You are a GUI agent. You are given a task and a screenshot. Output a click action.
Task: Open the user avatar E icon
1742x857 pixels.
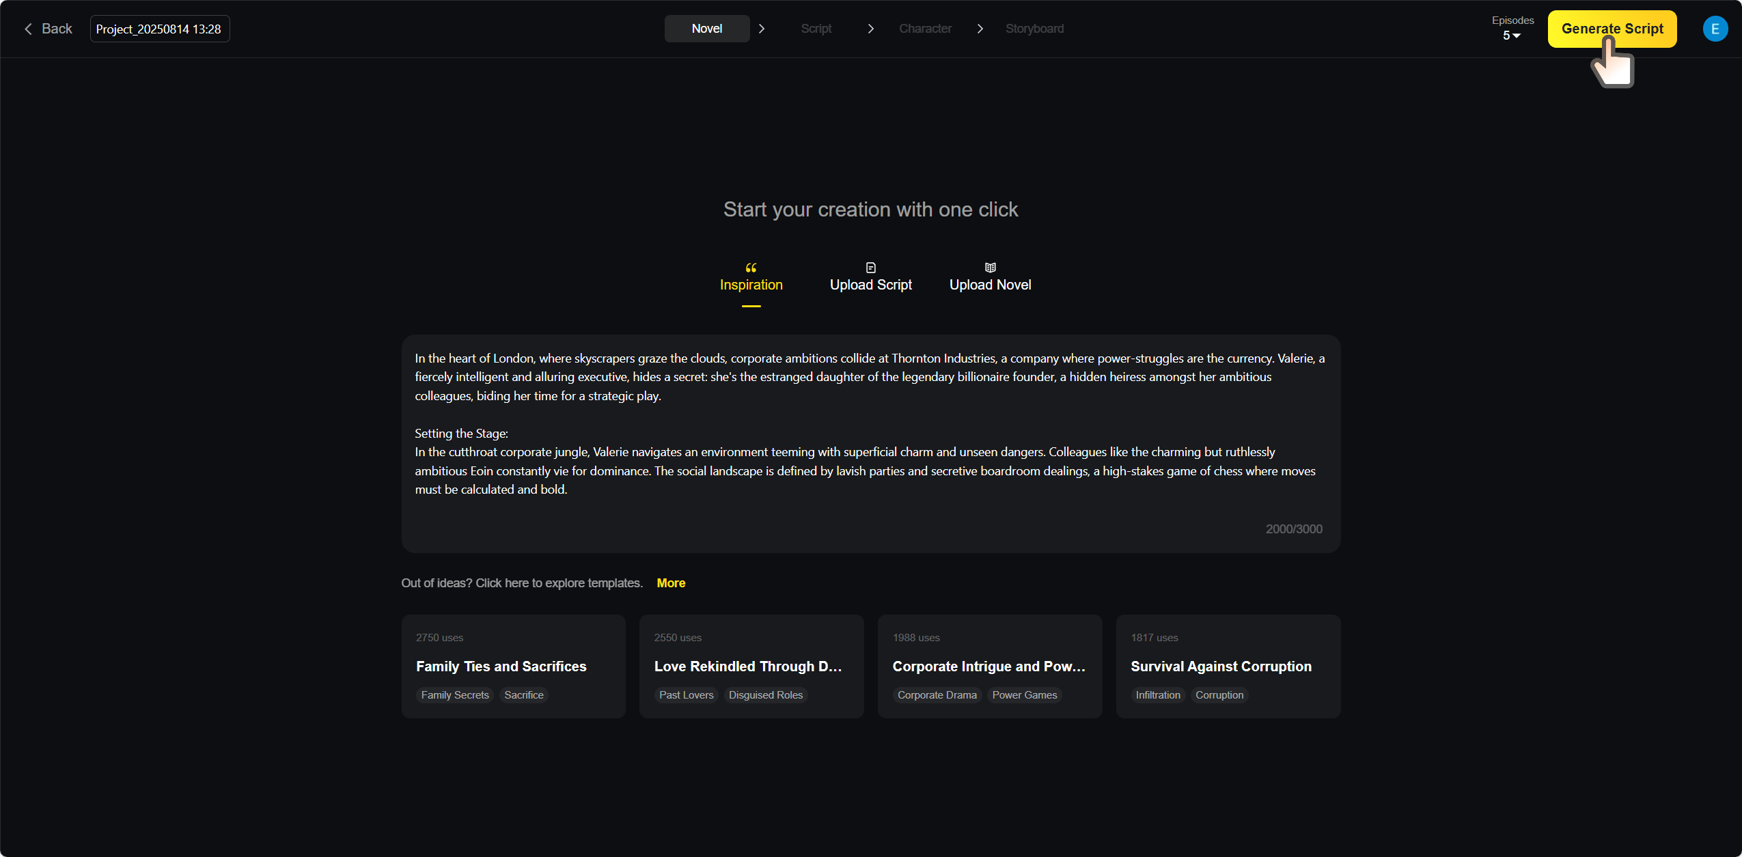tap(1715, 29)
